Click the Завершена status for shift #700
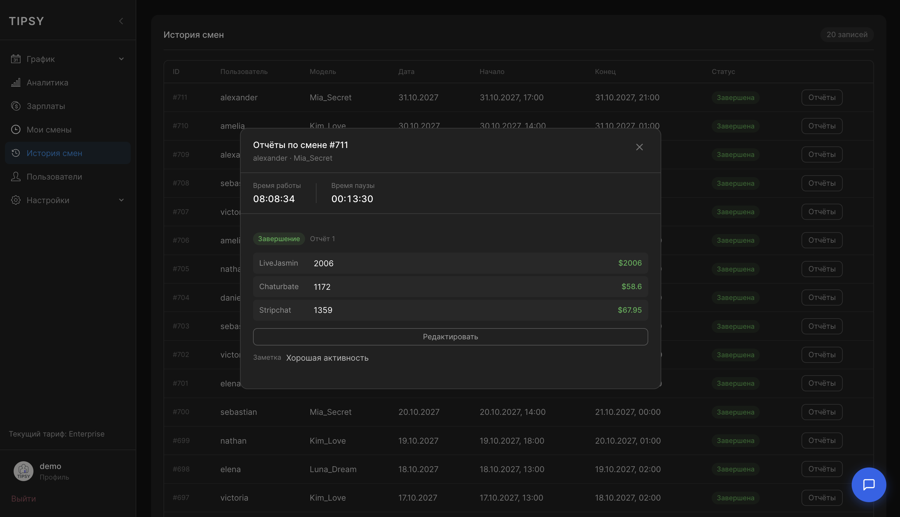Image resolution: width=900 pixels, height=517 pixels. pos(736,412)
